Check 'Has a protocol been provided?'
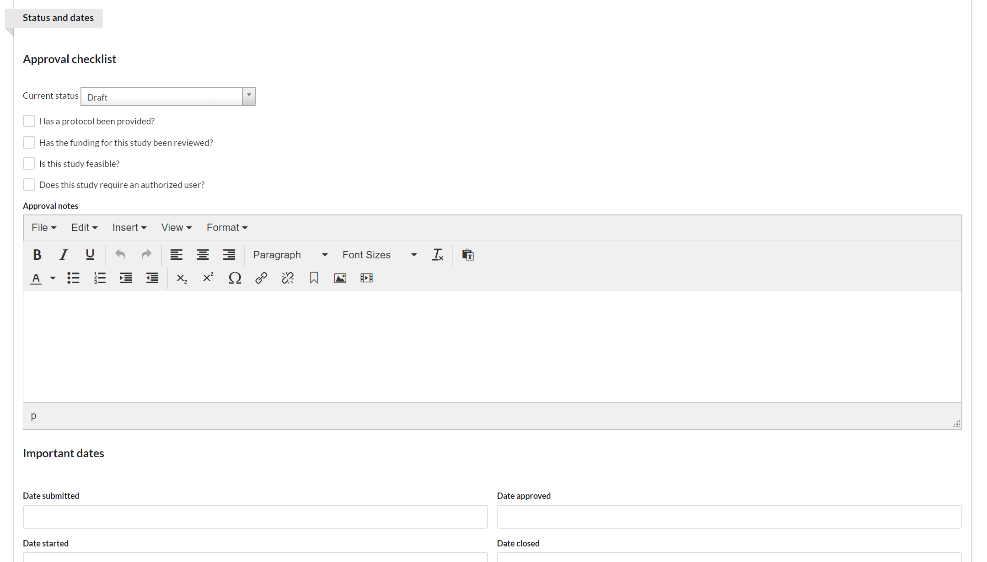 pyautogui.click(x=29, y=121)
